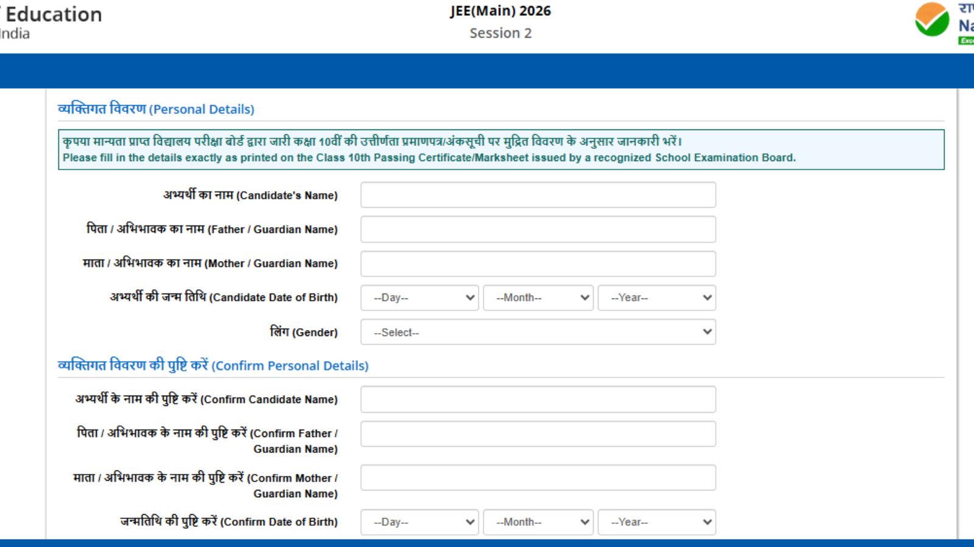Select the Confirm Mother / Guardian Name field
Screen dimensions: 974x547
538,478
